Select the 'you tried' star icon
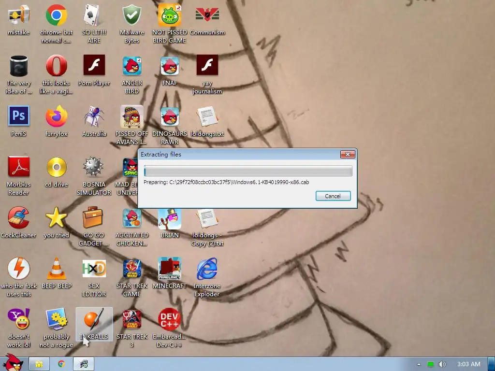This screenshot has height=371, width=495. point(56,217)
